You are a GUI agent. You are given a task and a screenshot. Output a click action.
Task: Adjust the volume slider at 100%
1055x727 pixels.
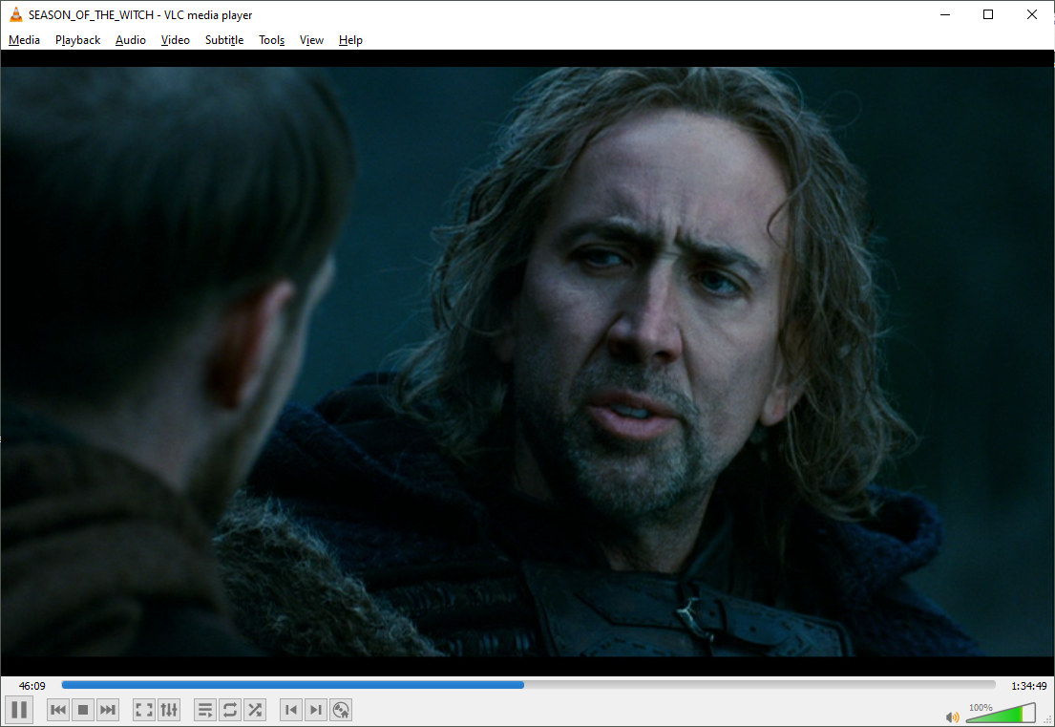(1001, 713)
